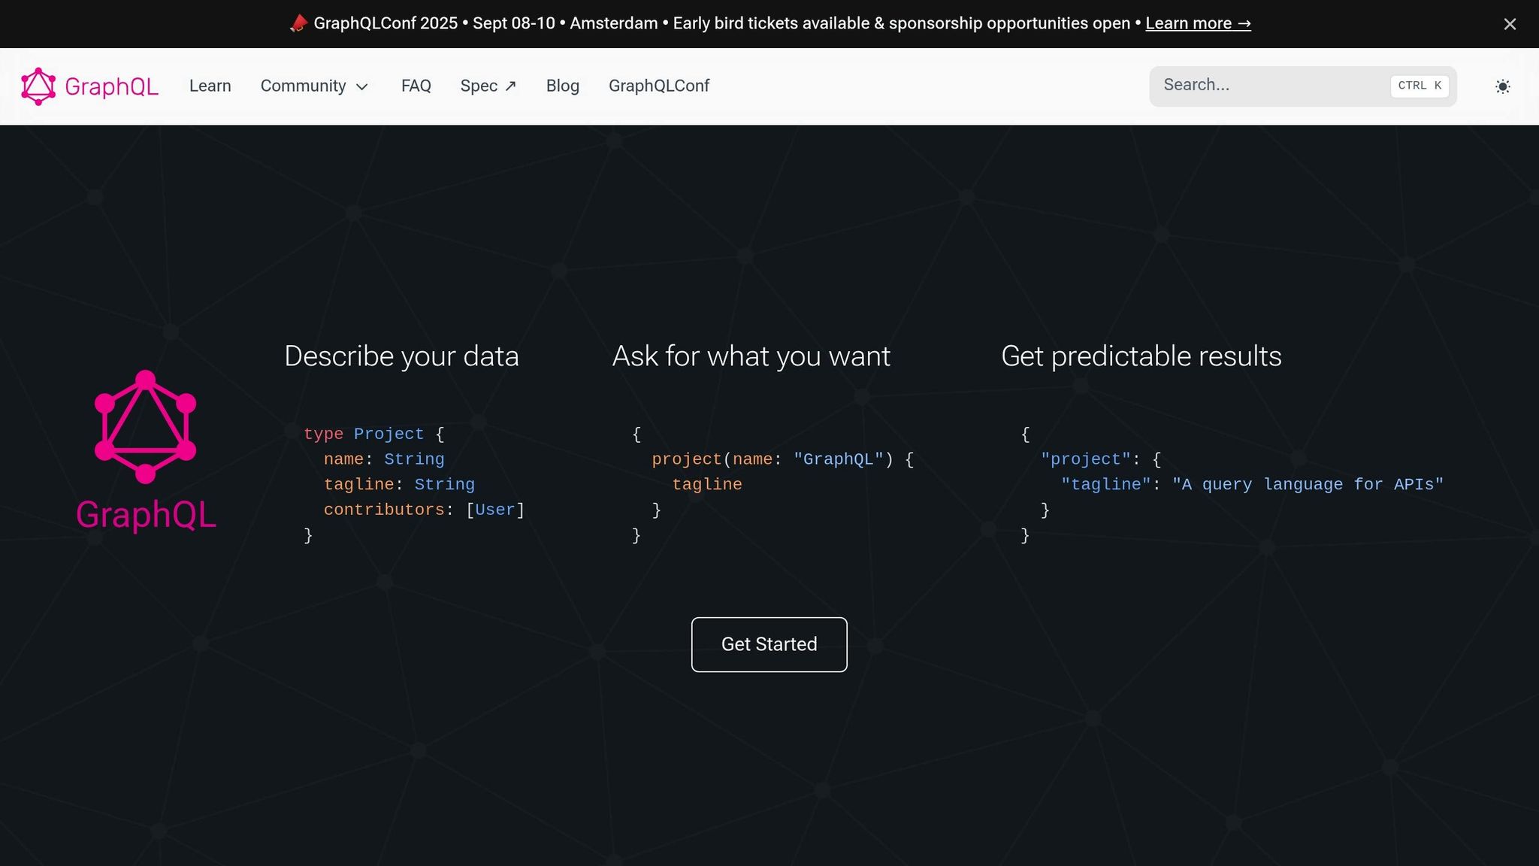Click the Get Started button
The height and width of the screenshot is (866, 1539).
[x=769, y=644]
